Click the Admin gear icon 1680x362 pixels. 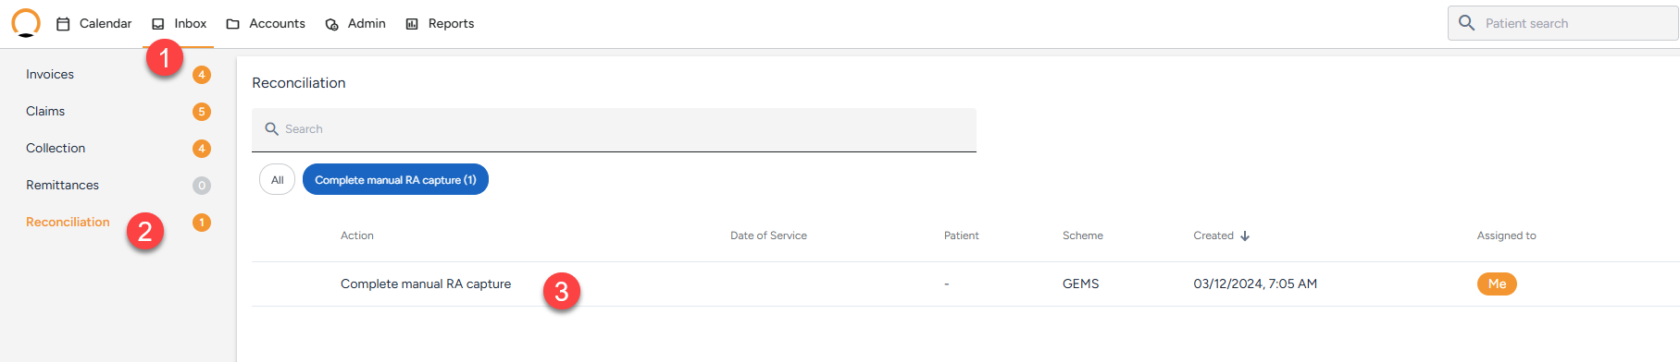[x=331, y=24]
